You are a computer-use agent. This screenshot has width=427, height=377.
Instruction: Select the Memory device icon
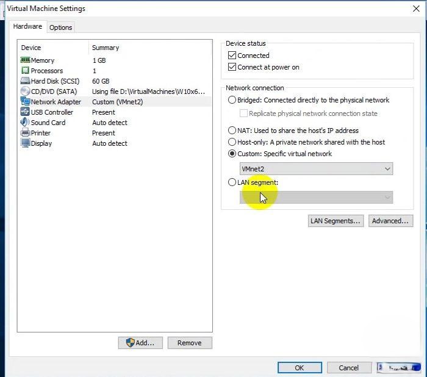[25, 60]
